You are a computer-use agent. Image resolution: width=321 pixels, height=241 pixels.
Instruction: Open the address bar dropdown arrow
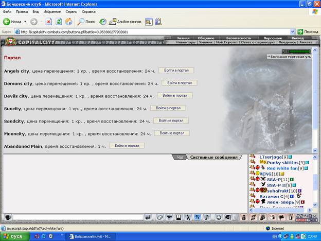tap(293, 32)
